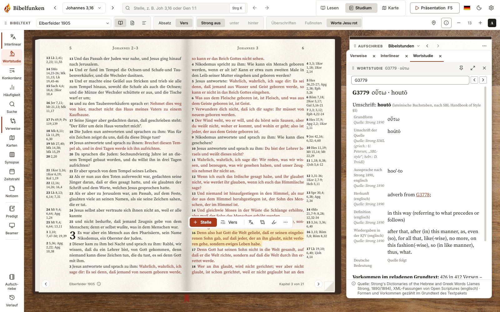The height and width of the screenshot is (312, 500).
Task: Decrease the font size with minus
Action: (459, 23)
